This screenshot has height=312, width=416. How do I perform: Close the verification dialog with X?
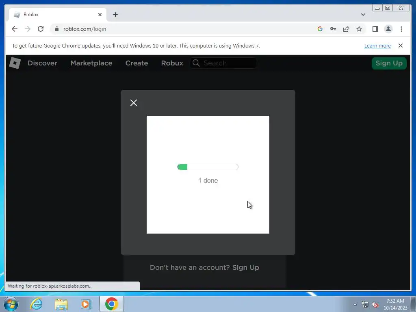tap(133, 103)
